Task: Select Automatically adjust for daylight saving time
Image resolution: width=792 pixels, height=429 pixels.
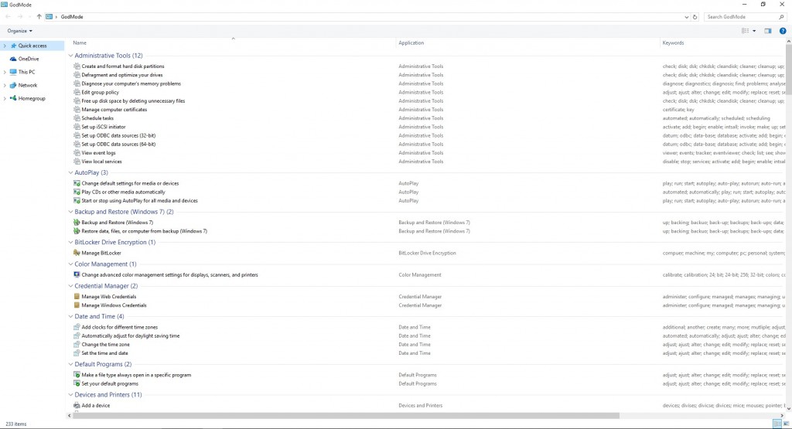Action: (130, 335)
